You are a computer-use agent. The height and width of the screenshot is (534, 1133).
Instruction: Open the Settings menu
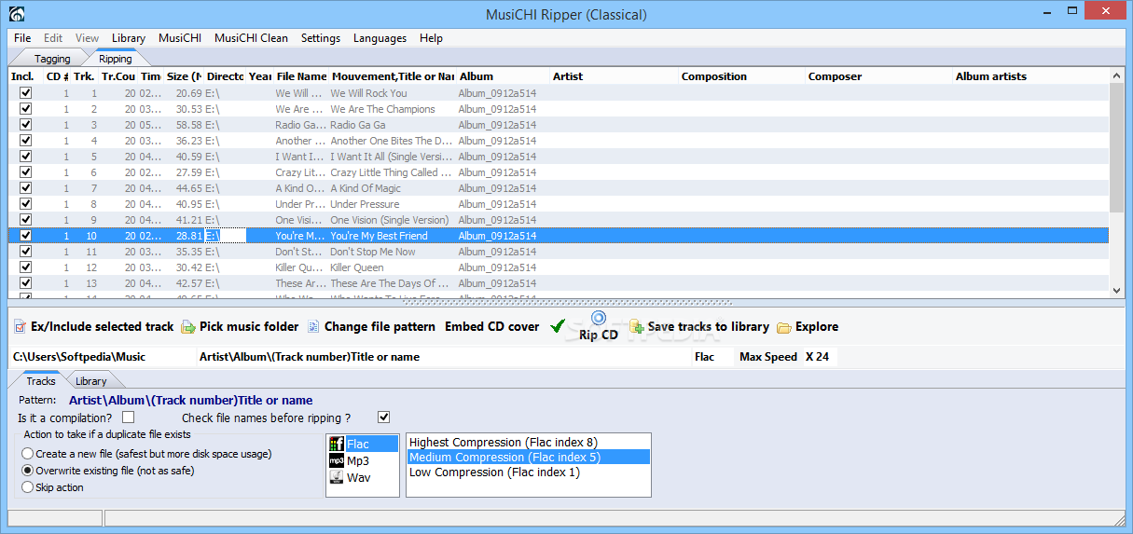coord(321,38)
